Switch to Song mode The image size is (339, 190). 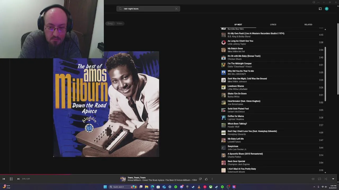pos(110,23)
